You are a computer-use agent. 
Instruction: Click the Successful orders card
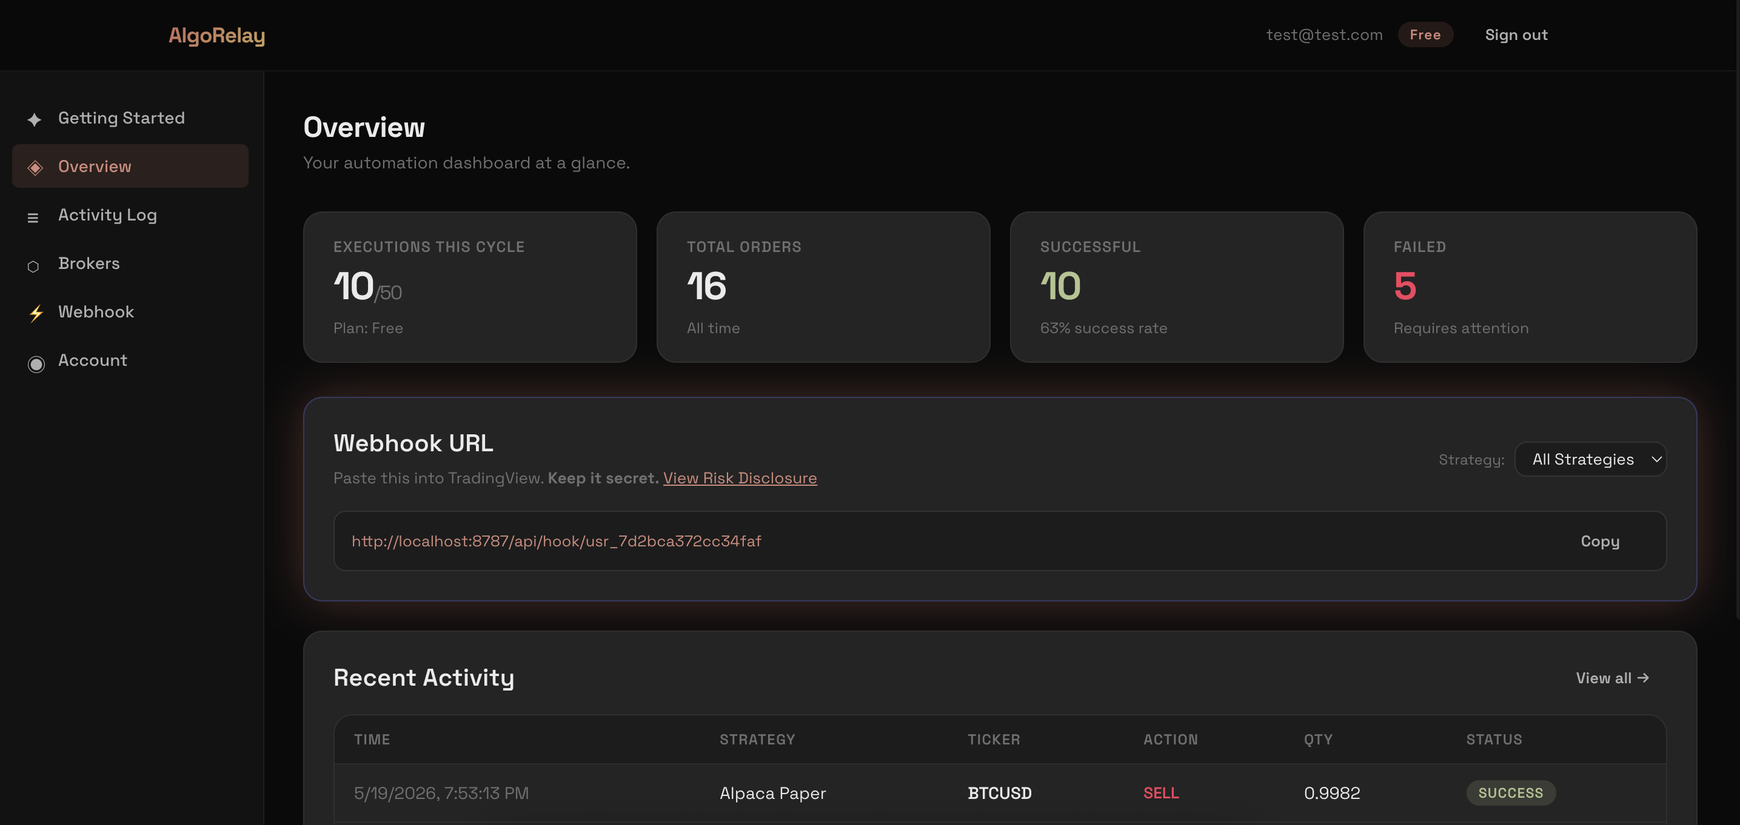coord(1176,287)
